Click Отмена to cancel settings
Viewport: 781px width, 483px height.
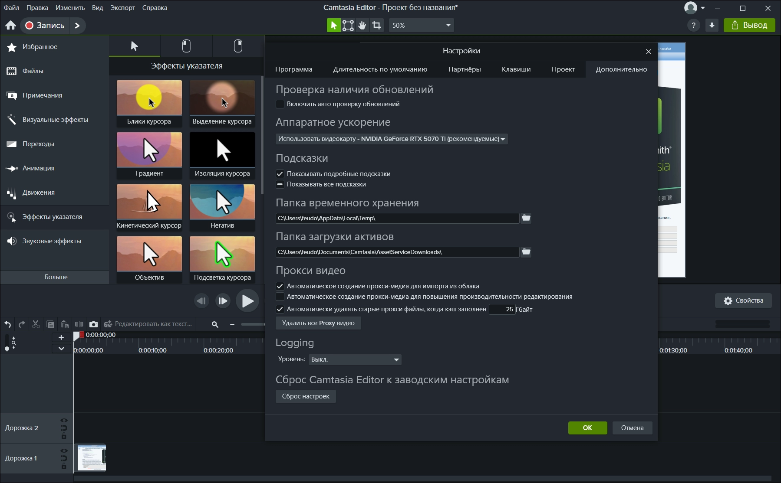click(632, 428)
